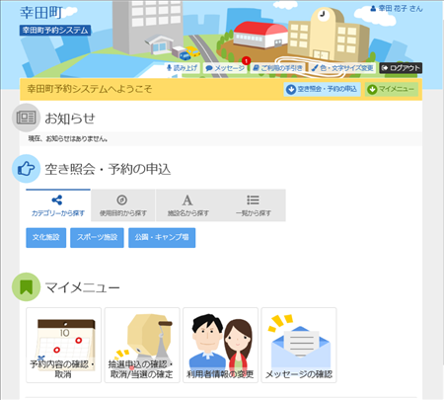The width and height of the screenshot is (444, 400).
Task: Open 利用者情報の変更 people tile
Action: [x=220, y=345]
